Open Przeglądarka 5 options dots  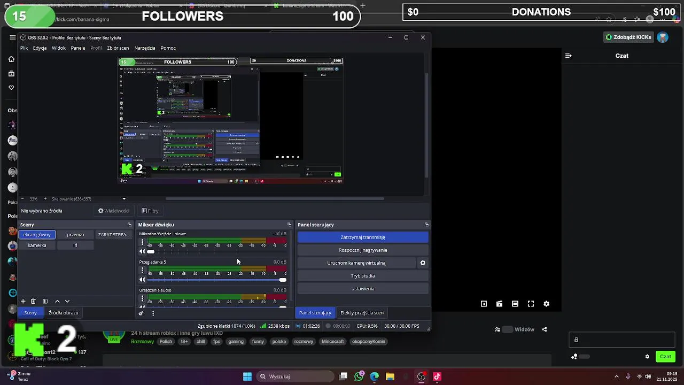(142, 271)
